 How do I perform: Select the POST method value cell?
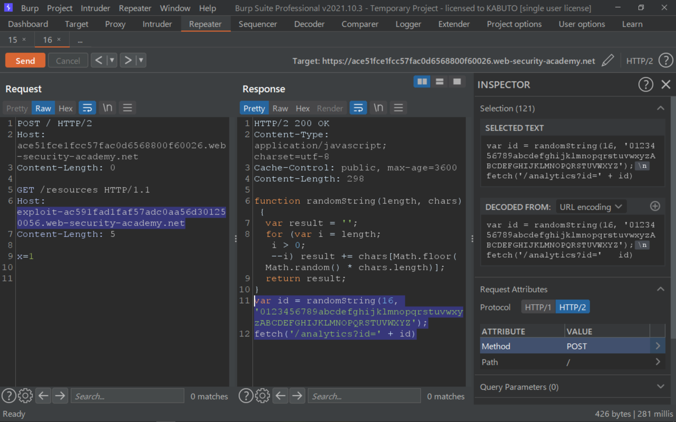click(x=607, y=346)
